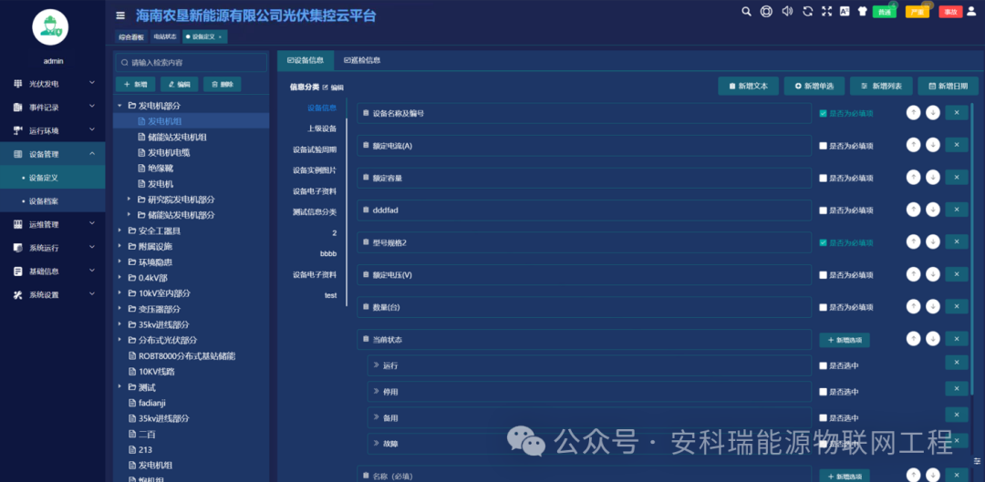The image size is (985, 482).
Task: Check required for dddfad
Action: tap(823, 210)
